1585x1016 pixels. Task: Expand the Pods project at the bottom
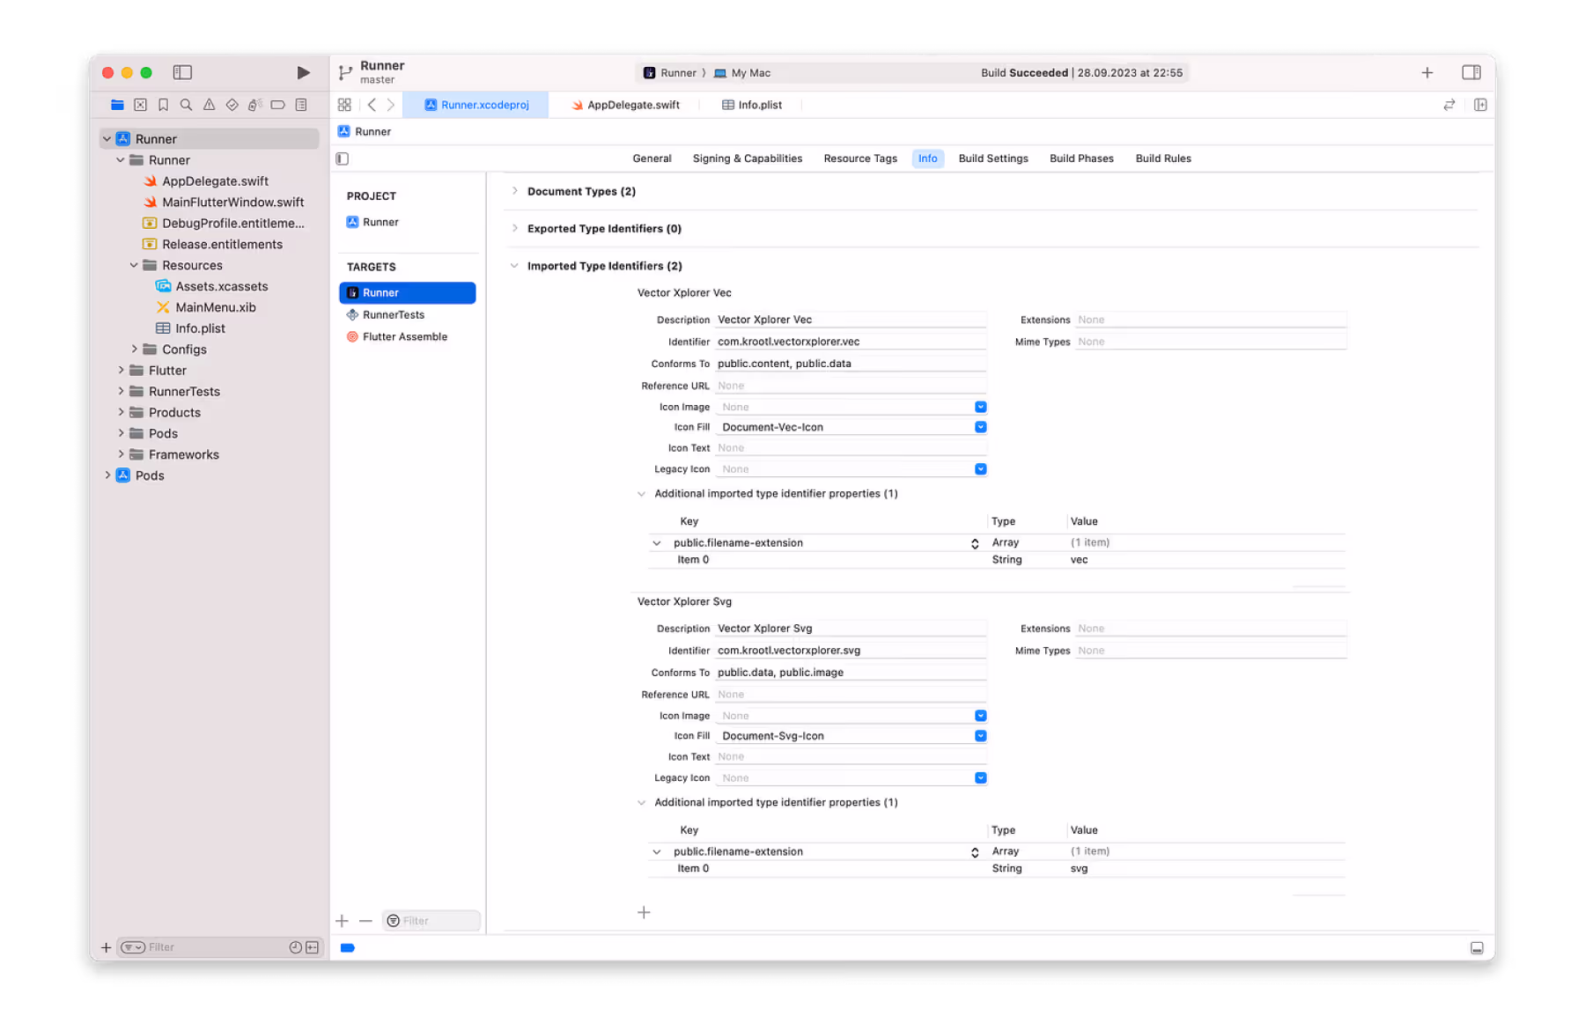click(x=107, y=475)
